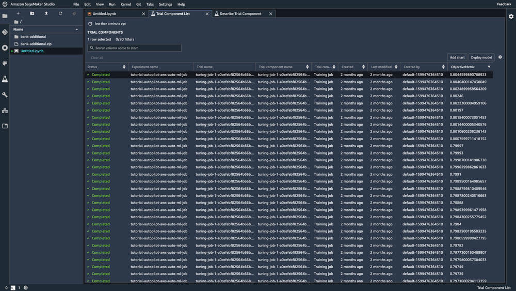Screen dimensions: 516x291
Task: Select row with metric 0.8040400147438049
Action: click(289, 82)
